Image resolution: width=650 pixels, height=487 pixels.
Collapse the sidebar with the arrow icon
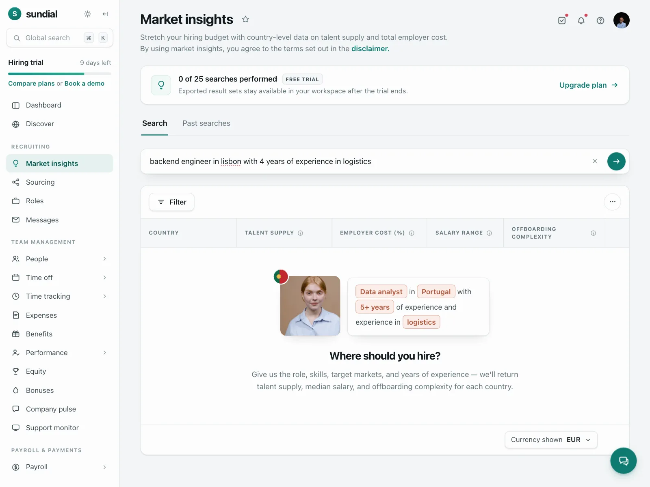[x=105, y=14]
